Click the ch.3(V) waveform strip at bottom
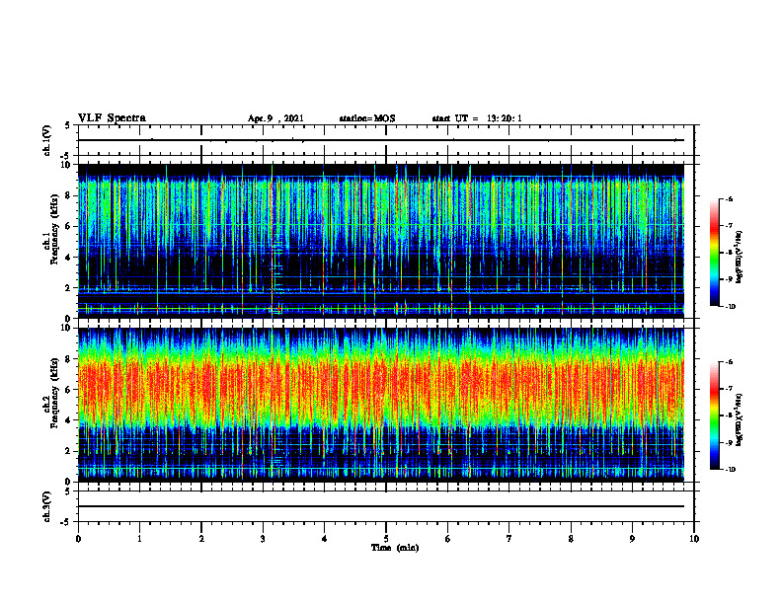The width and height of the screenshot is (782, 604). (x=386, y=506)
